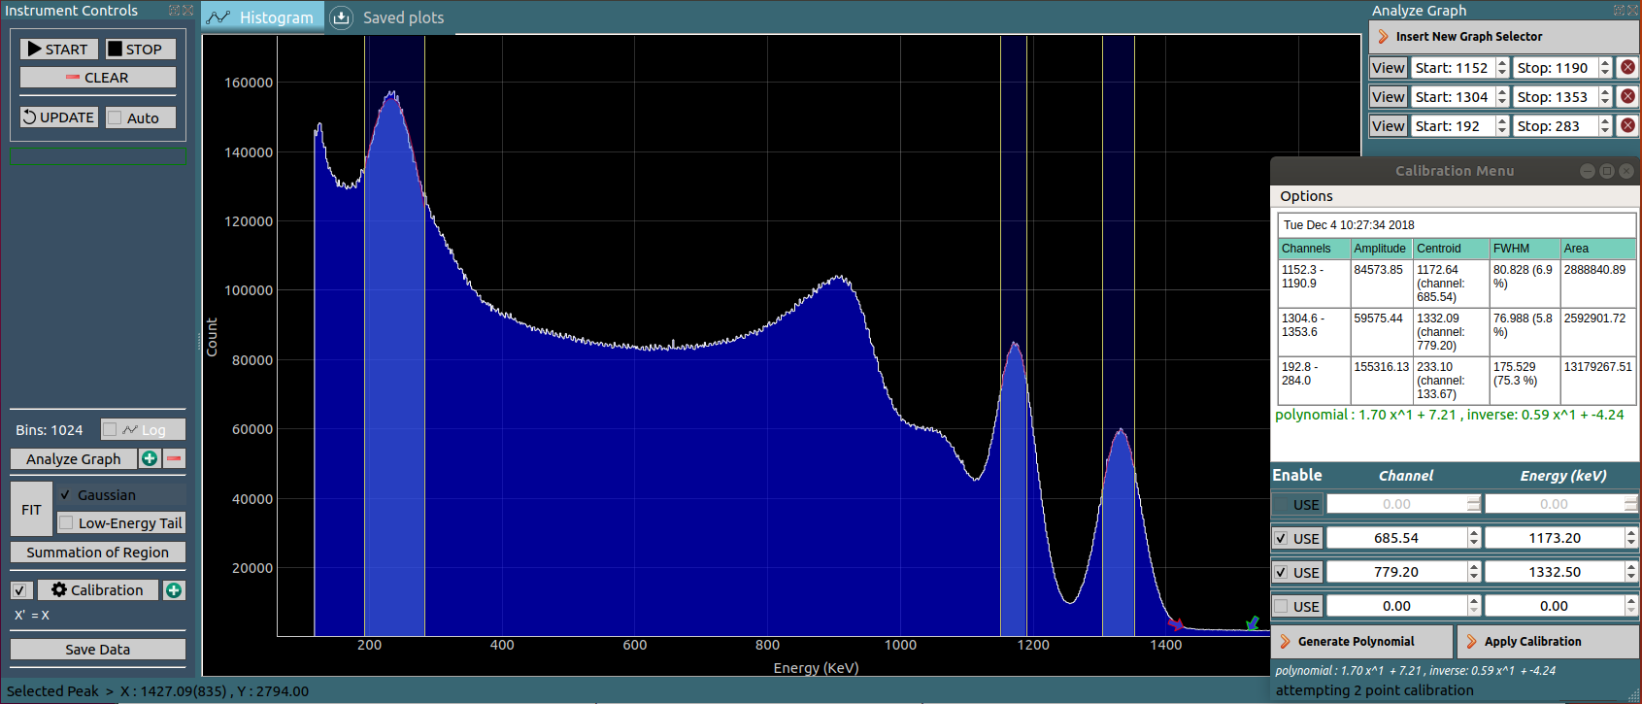Step the 685.54 channel spinner arrows

pyautogui.click(x=1474, y=538)
